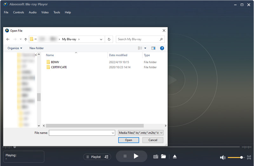Image resolution: width=254 pixels, height=166 pixels.
Task: Open the Playlist panel
Action: click(x=93, y=157)
